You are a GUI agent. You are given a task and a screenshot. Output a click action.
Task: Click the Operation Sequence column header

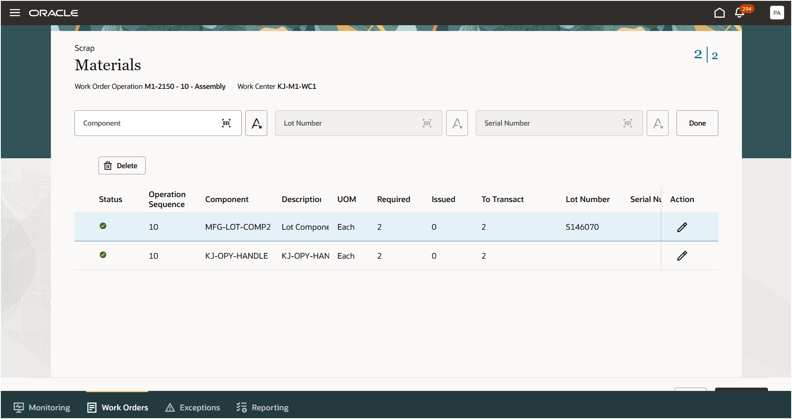[x=167, y=199]
